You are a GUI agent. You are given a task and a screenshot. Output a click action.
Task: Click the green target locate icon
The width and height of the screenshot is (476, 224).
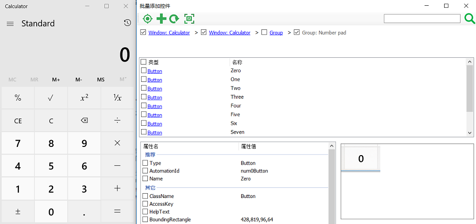click(148, 19)
